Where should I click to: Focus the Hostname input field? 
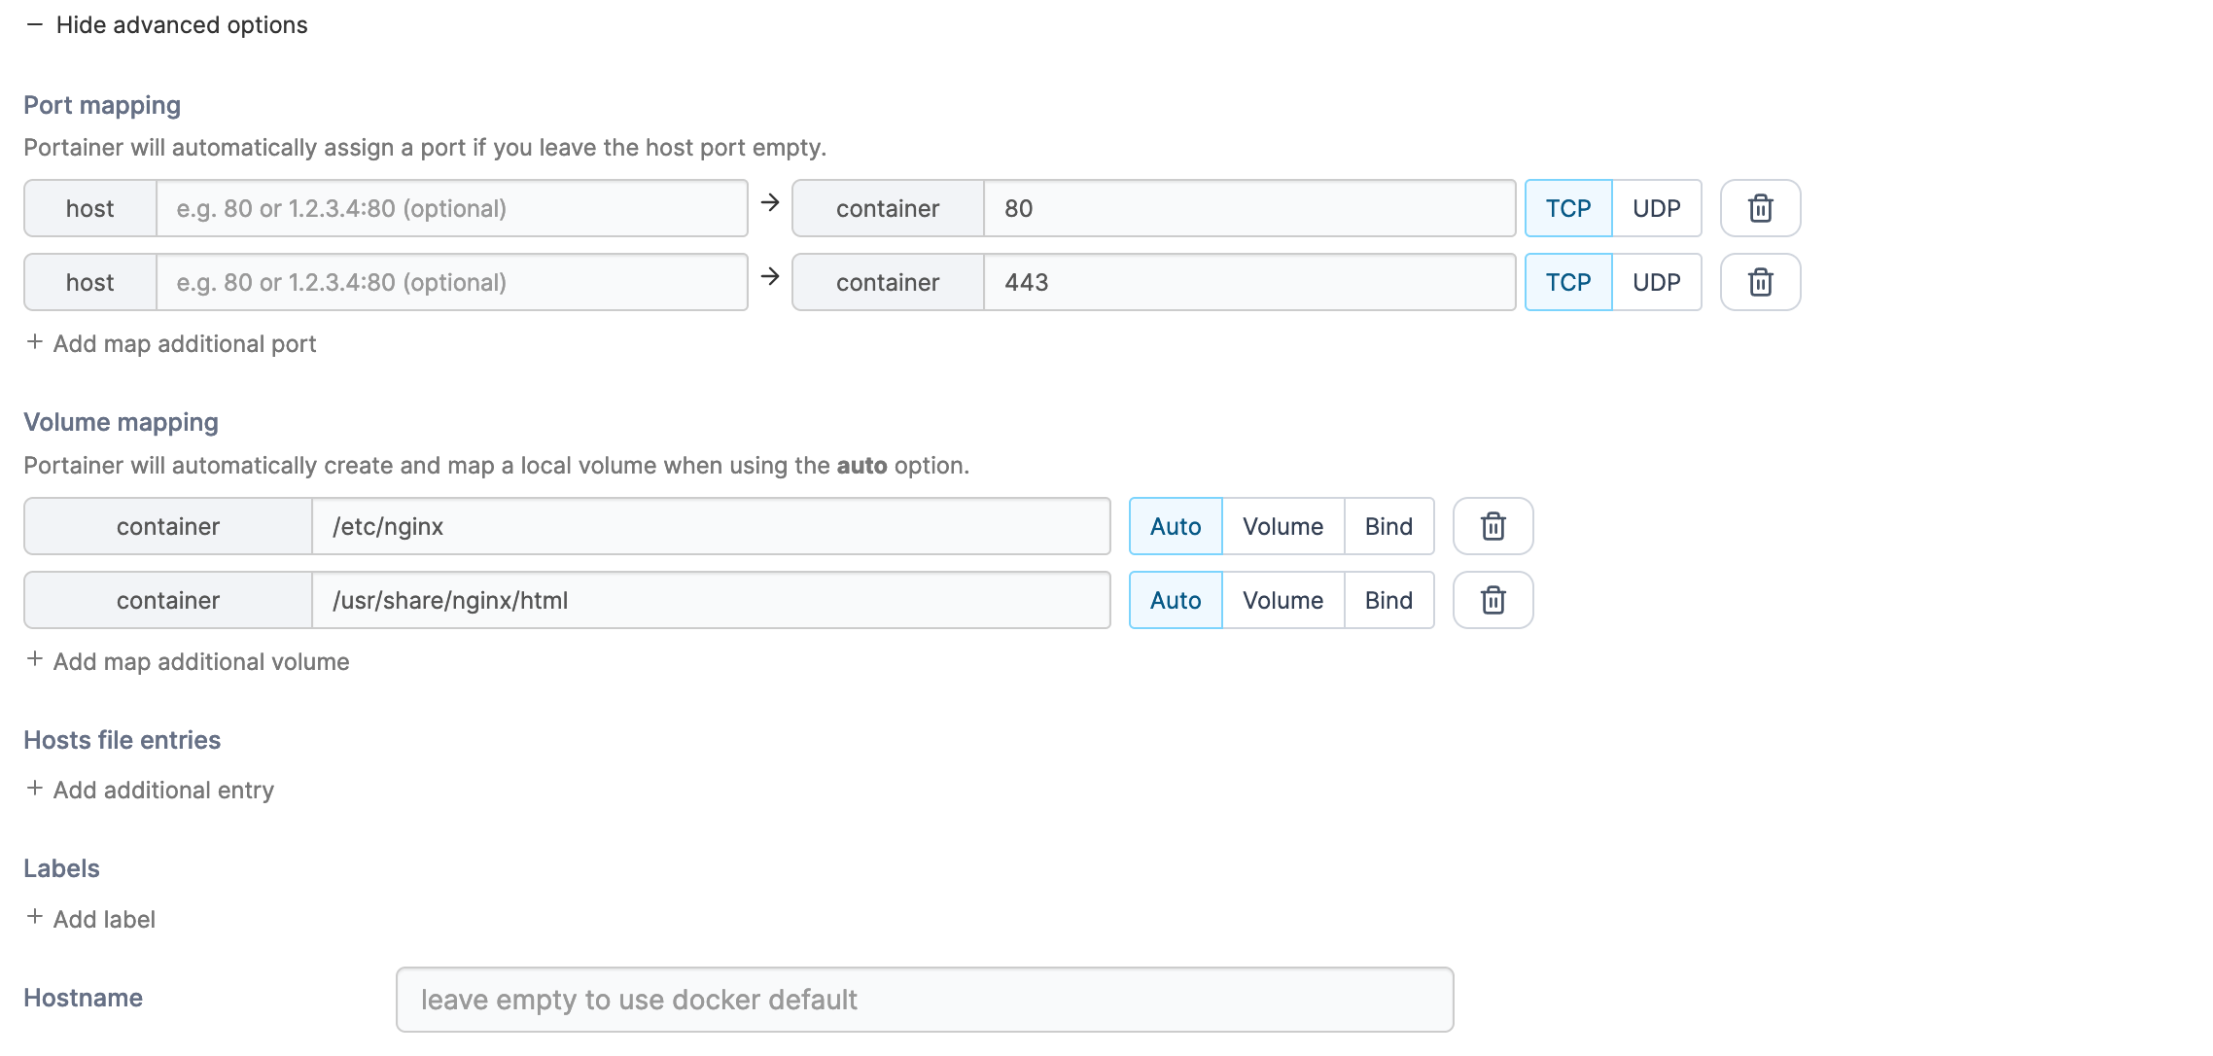(x=924, y=1000)
